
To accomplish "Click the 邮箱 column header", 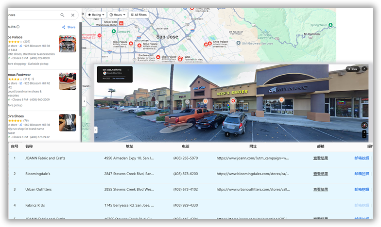I will click(321, 146).
